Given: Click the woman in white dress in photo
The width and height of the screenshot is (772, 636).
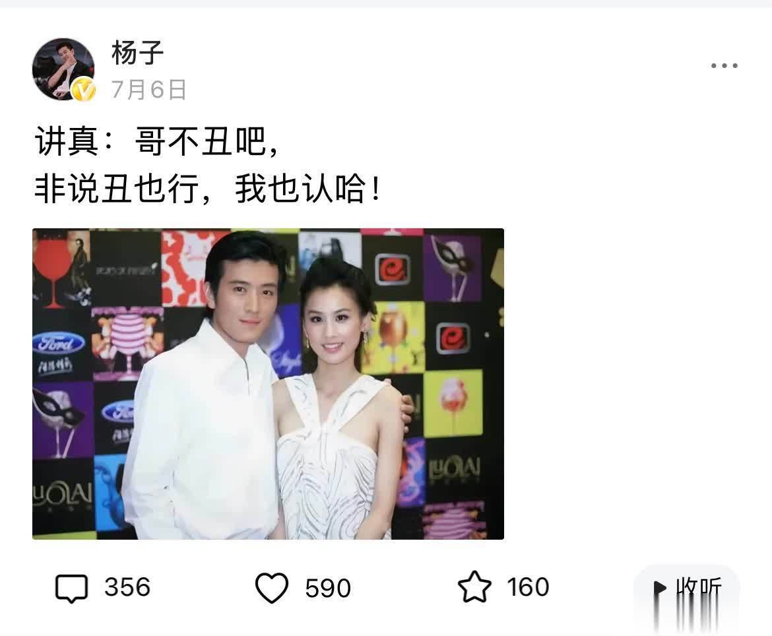Looking at the screenshot, I should pos(340,404).
